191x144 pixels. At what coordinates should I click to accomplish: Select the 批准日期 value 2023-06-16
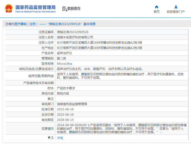point(65,109)
